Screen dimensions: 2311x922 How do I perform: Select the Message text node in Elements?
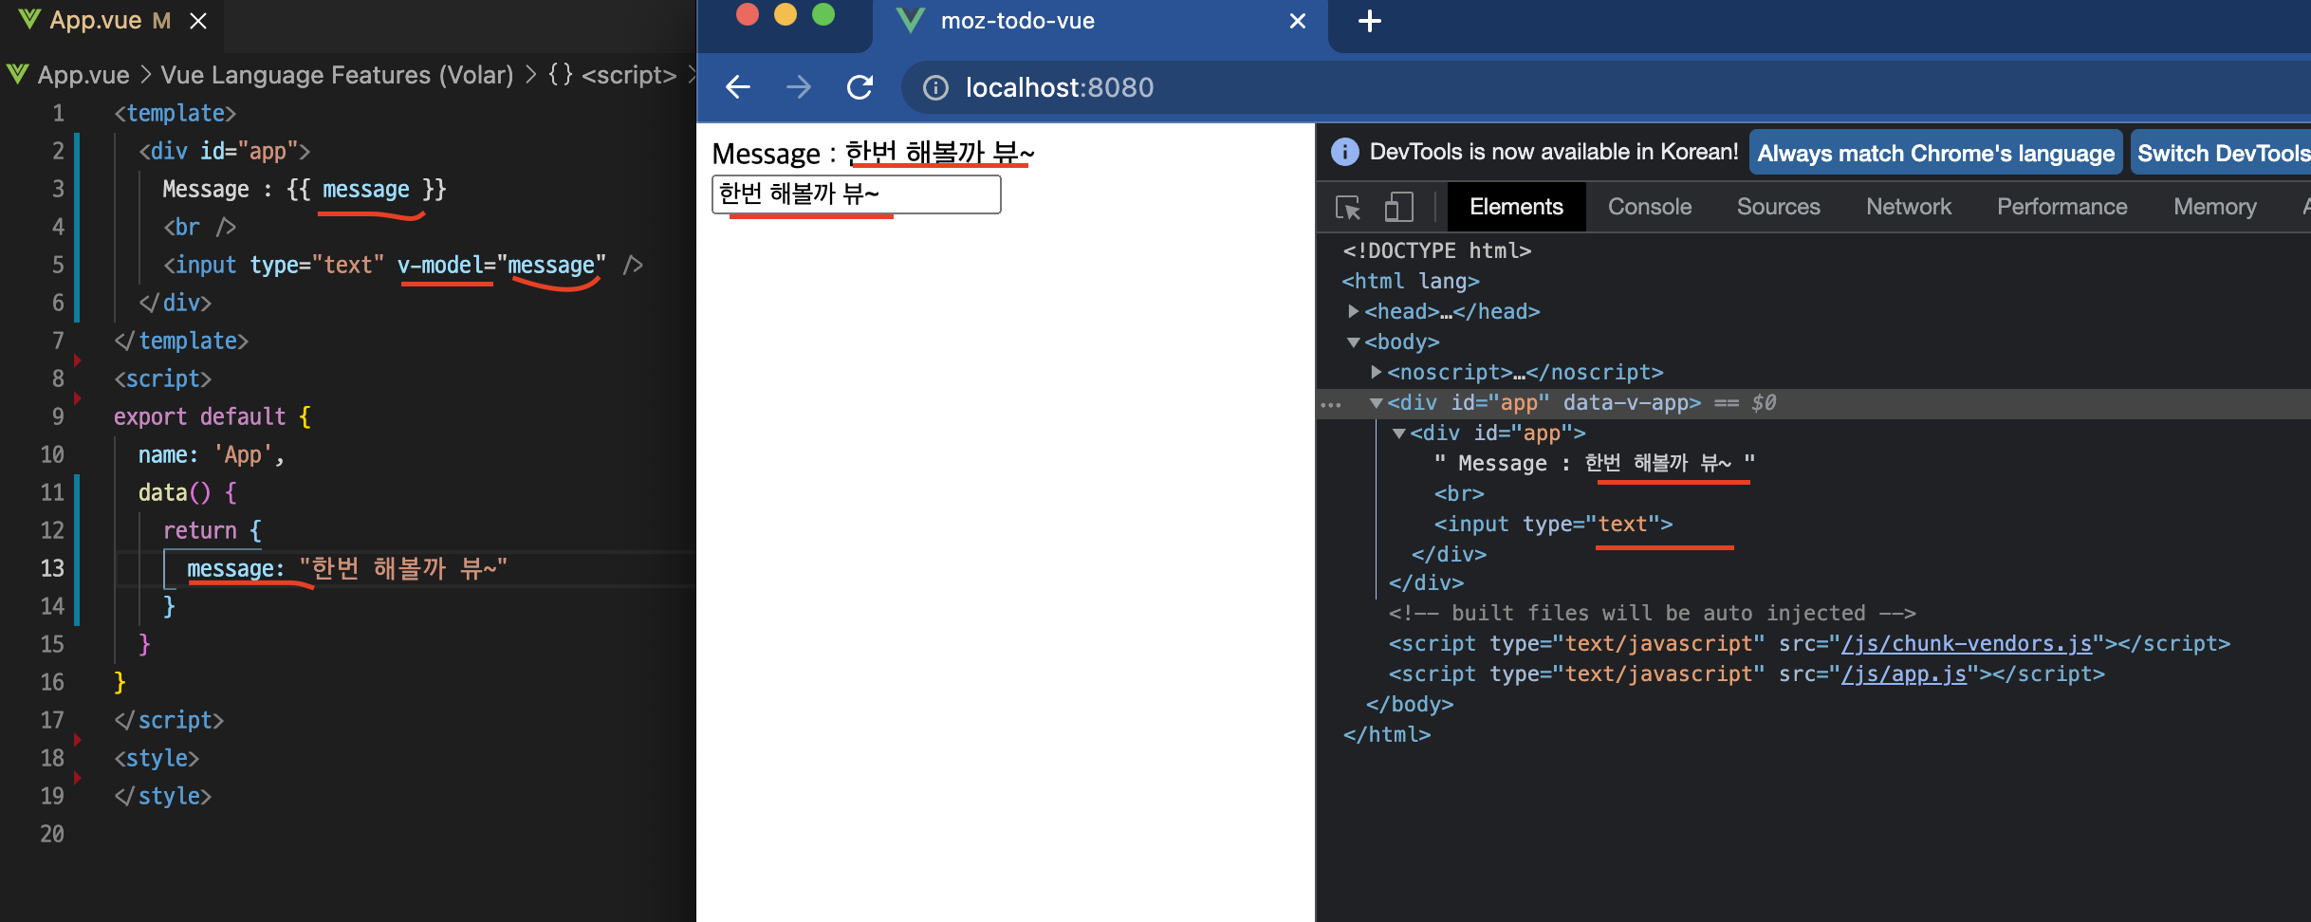click(x=1594, y=463)
